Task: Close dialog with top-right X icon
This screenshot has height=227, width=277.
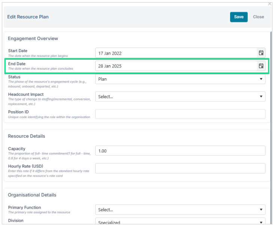Action: [x=270, y=4]
